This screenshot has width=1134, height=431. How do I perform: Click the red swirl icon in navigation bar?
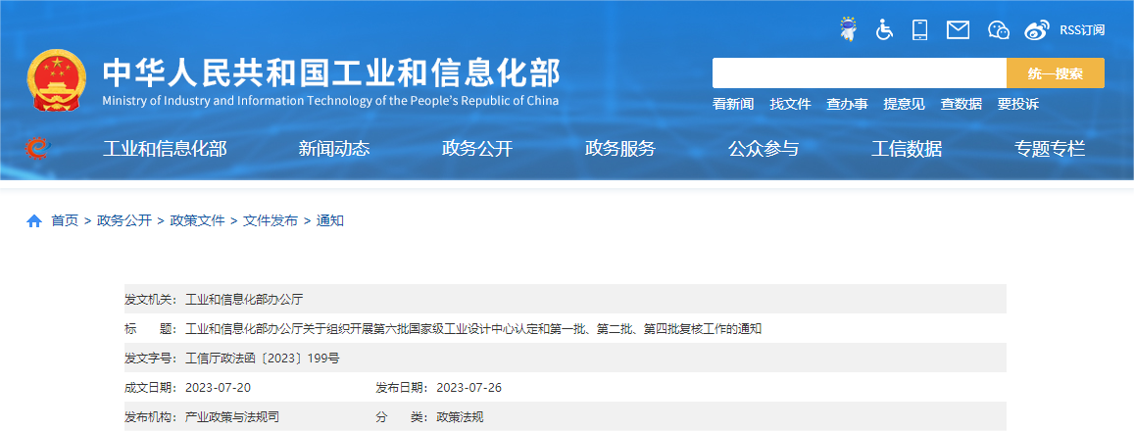(x=36, y=148)
